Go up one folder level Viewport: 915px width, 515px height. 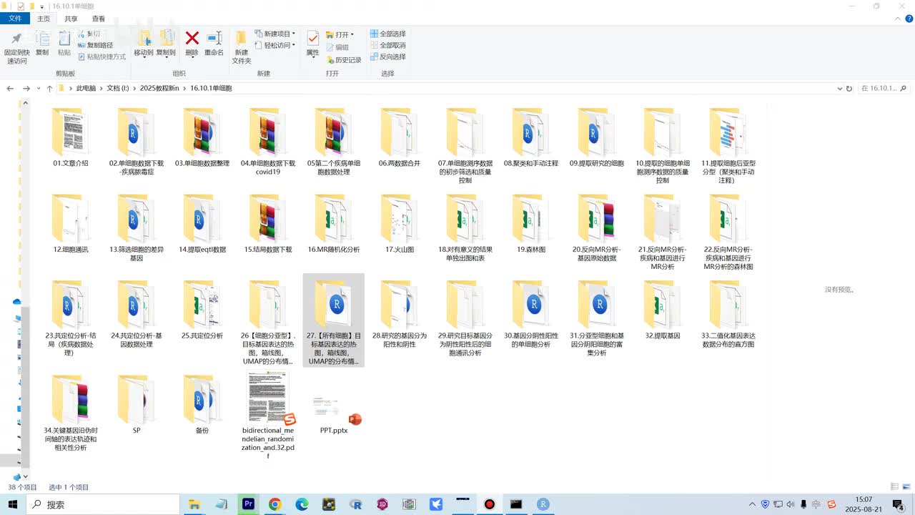click(49, 89)
